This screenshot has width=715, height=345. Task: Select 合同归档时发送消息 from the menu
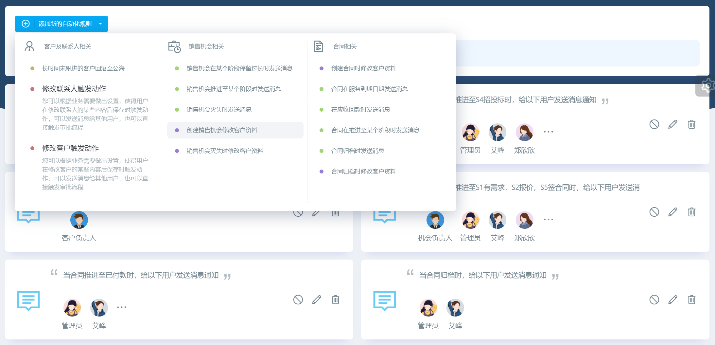coord(358,151)
